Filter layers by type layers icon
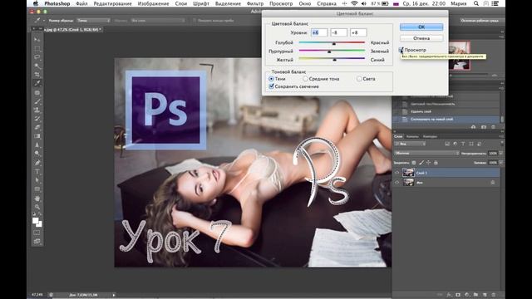Viewport: 532px width, 299px height. point(463,144)
